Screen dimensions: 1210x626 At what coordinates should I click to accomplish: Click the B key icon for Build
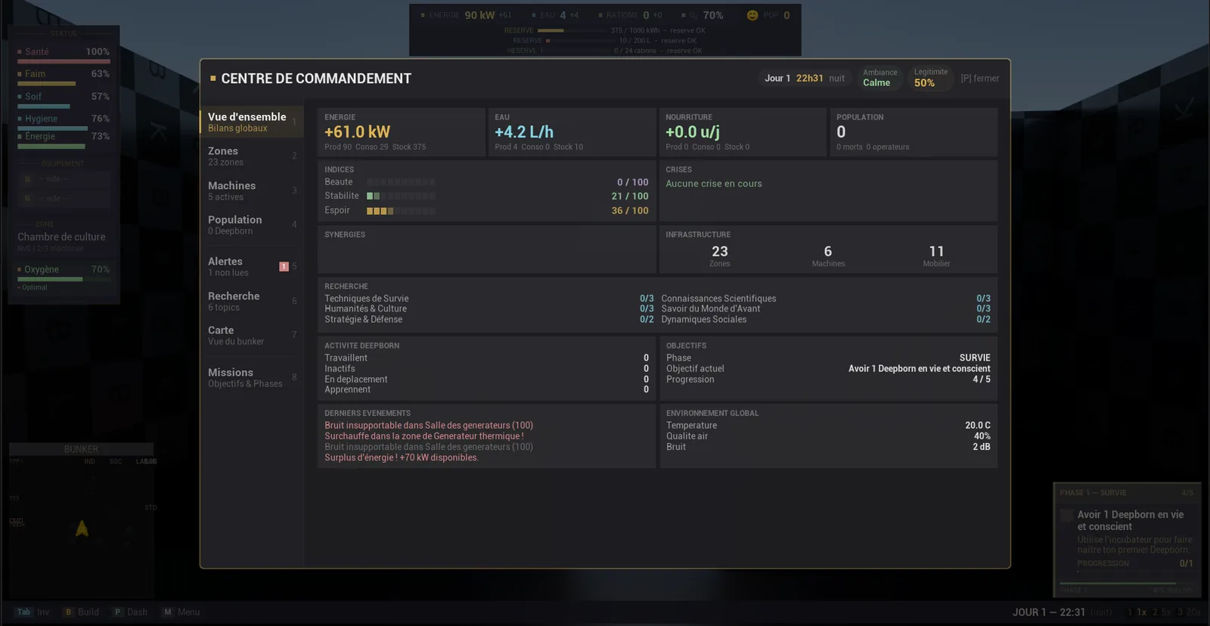(x=69, y=612)
